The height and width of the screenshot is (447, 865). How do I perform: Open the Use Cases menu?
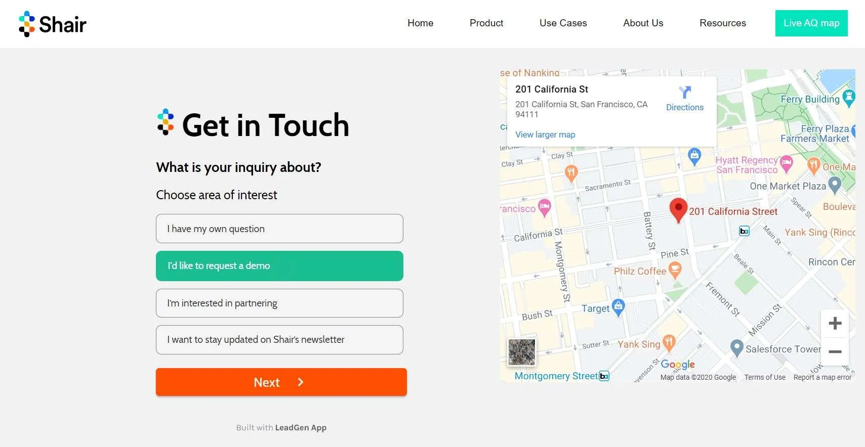coord(563,23)
